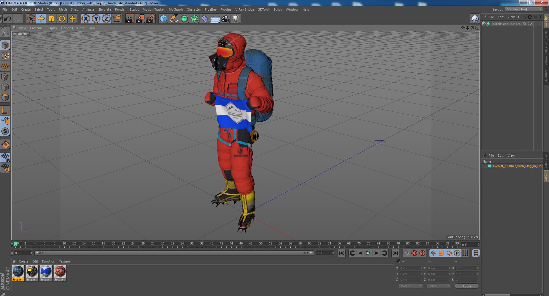Image resolution: width=549 pixels, height=296 pixels.
Task: Select the first Everest material thumbnail
Action: pos(18,273)
